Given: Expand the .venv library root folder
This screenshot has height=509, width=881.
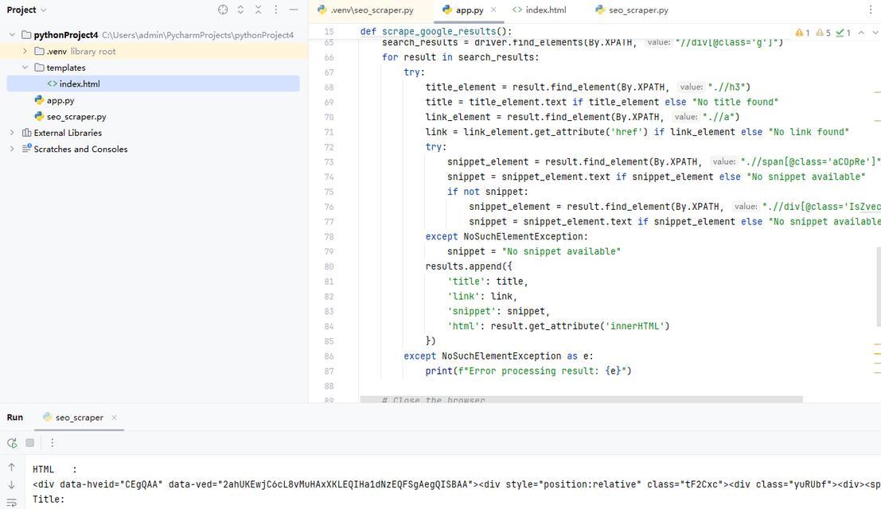Looking at the screenshot, I should tap(25, 51).
